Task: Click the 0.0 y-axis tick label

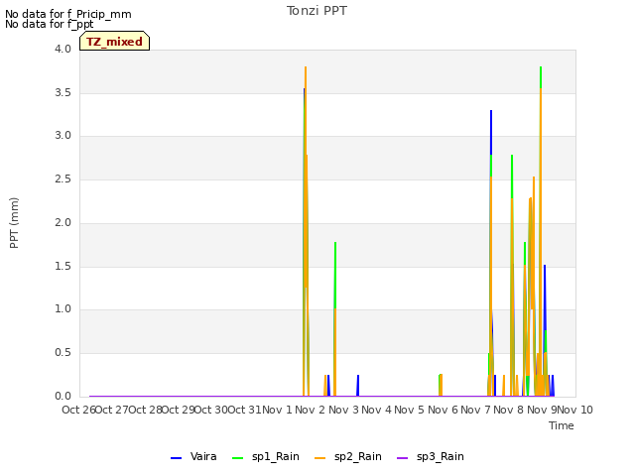Action: pos(63,397)
